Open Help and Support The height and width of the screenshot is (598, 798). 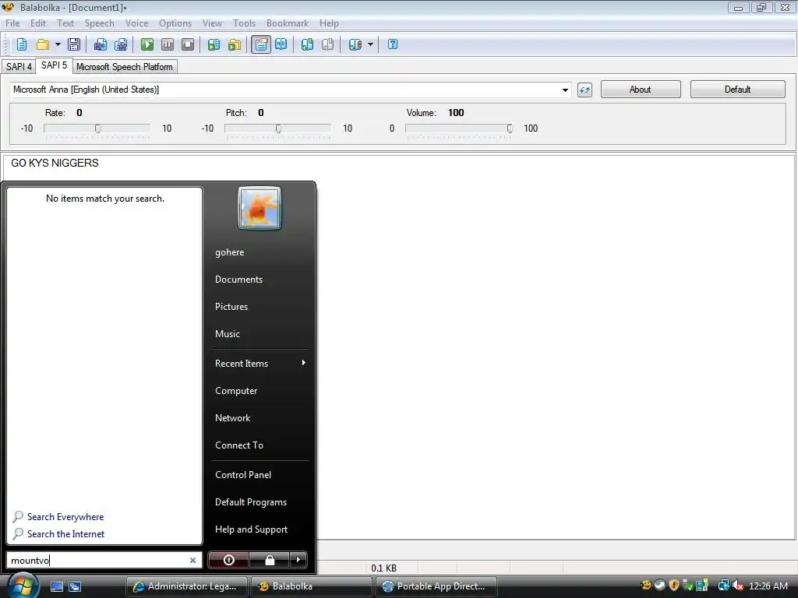(x=252, y=529)
